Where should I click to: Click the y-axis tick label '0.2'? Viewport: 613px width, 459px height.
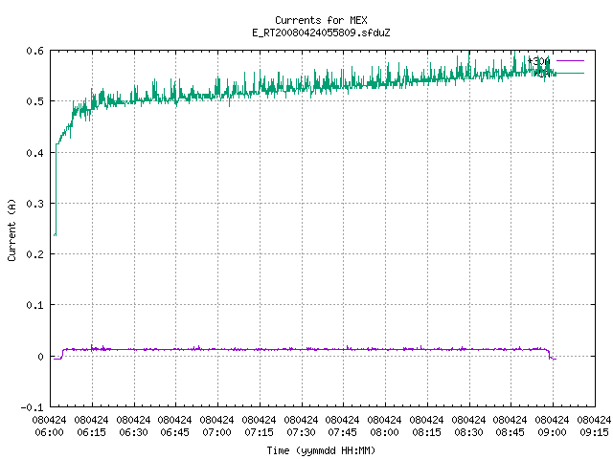click(x=34, y=254)
